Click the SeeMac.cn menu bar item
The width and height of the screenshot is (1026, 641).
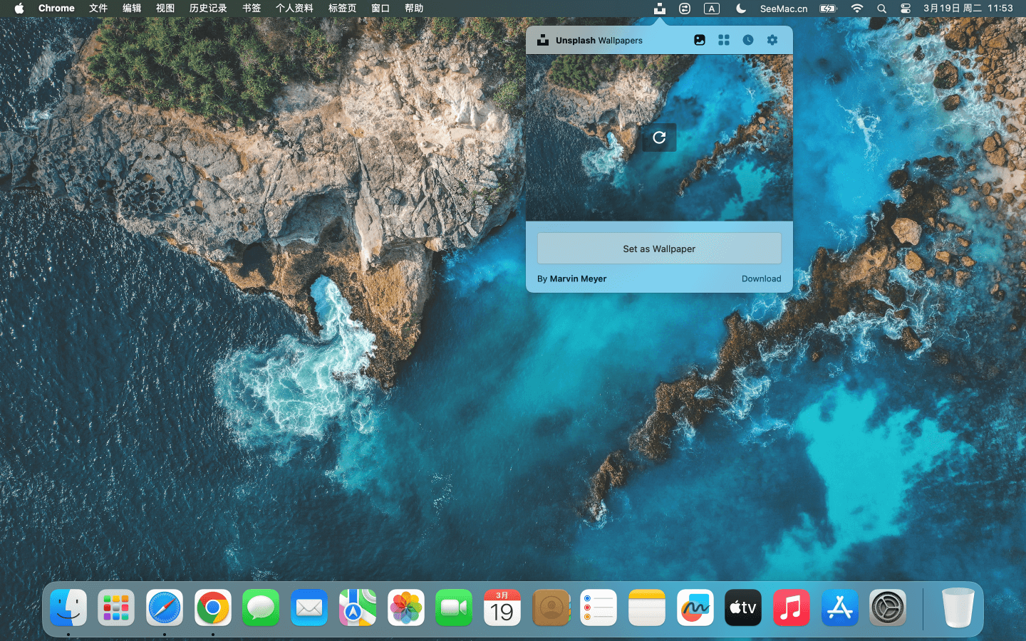pos(784,9)
